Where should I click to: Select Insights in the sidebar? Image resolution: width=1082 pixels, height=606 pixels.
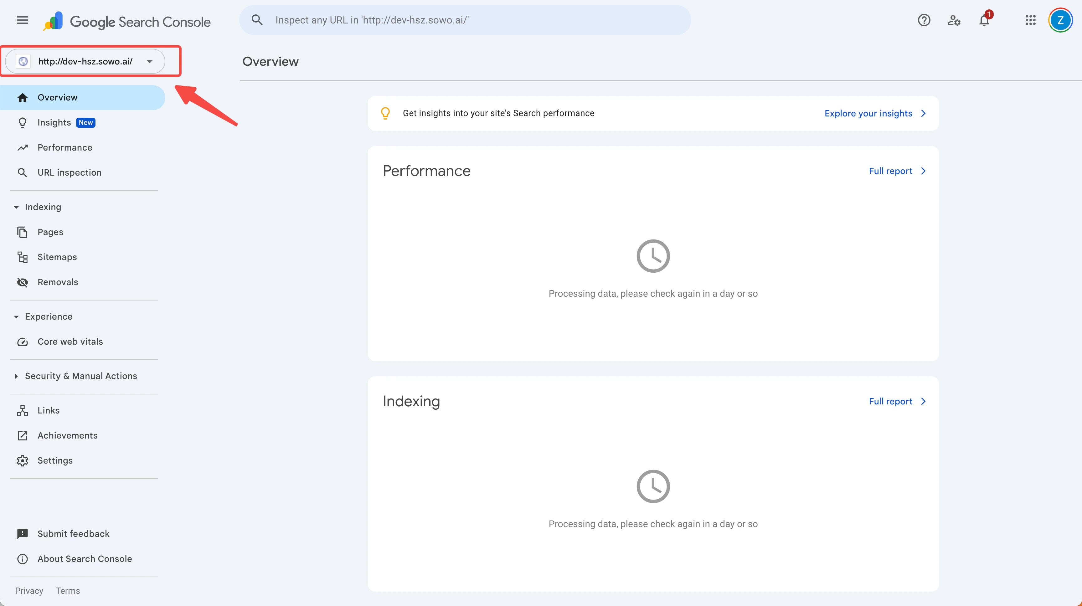(x=54, y=123)
